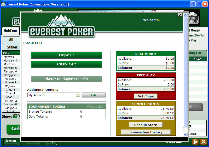Screen dimensions: 209x147
Task: Select table Mojave-0
Action: (x=10, y=86)
